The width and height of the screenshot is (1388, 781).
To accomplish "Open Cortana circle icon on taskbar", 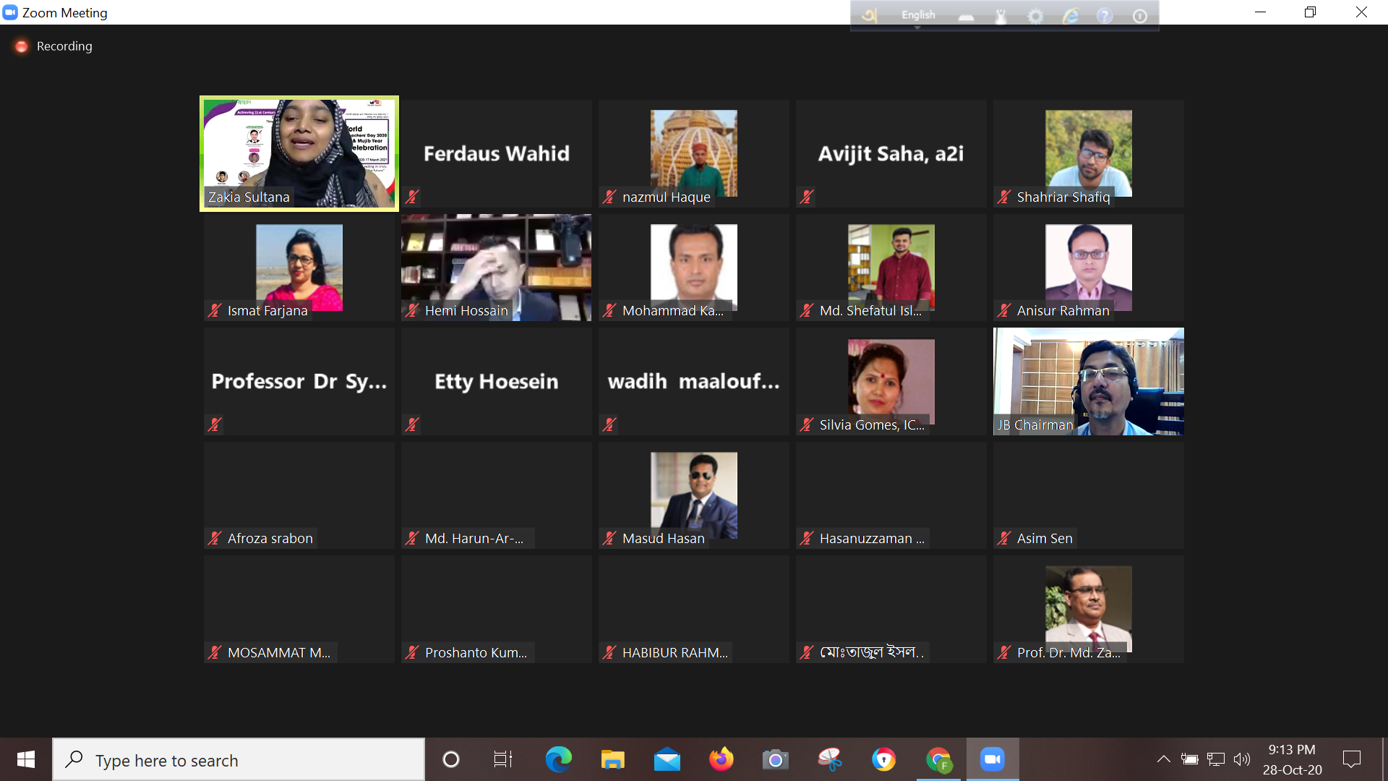I will (451, 759).
